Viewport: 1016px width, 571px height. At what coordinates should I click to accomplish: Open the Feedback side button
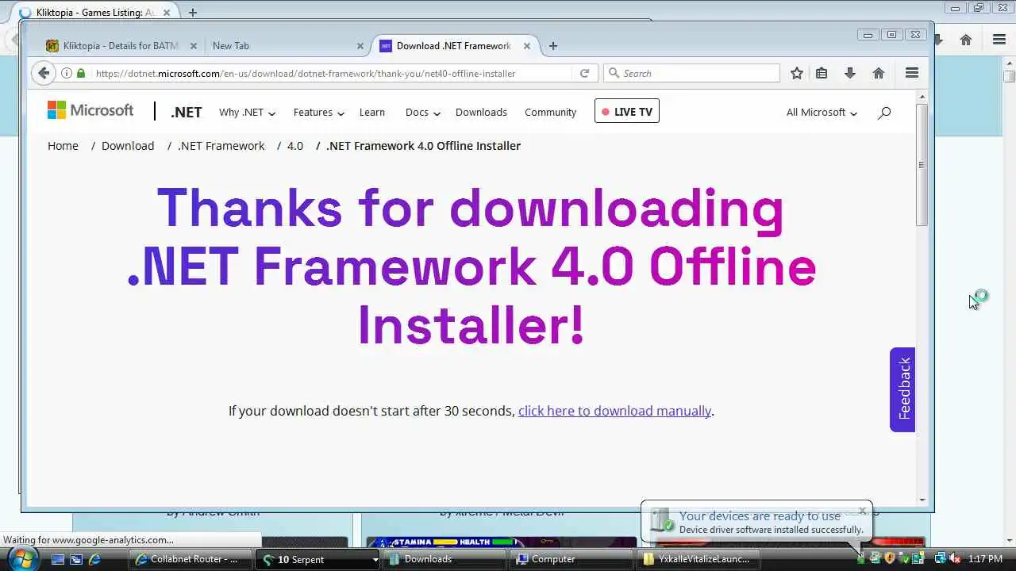[902, 389]
